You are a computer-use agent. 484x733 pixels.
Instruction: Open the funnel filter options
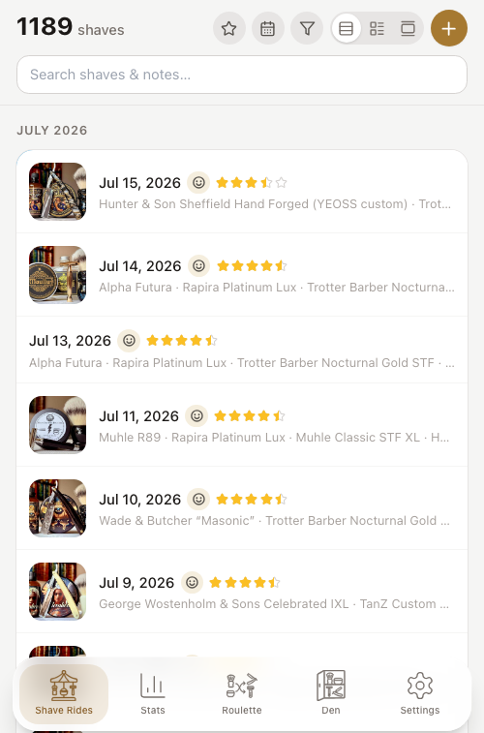pos(307,28)
